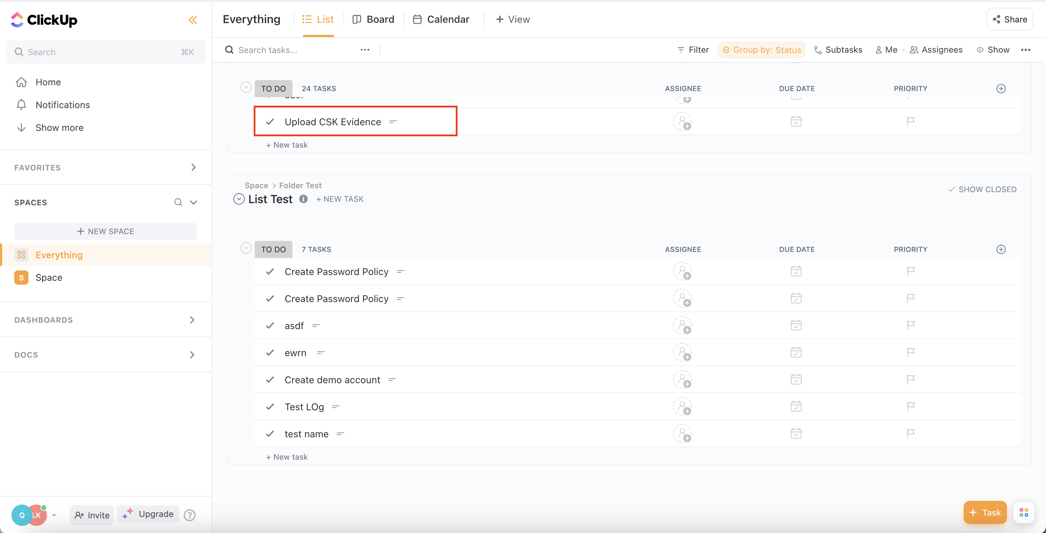Collapse the 24 TASKS To Do group
The width and height of the screenshot is (1046, 533).
click(245, 87)
